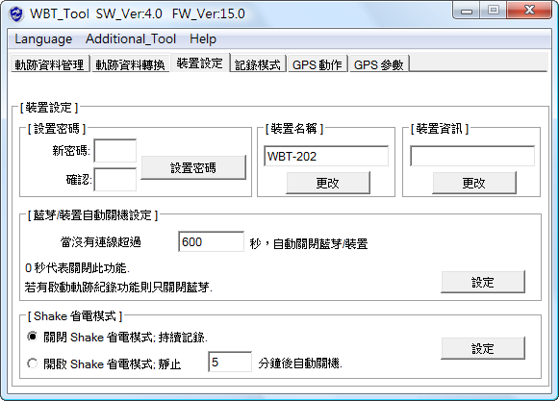Image resolution: width=559 pixels, height=401 pixels.
Task: Switch to the 軌跡資料管理 tab
Action: 50,64
